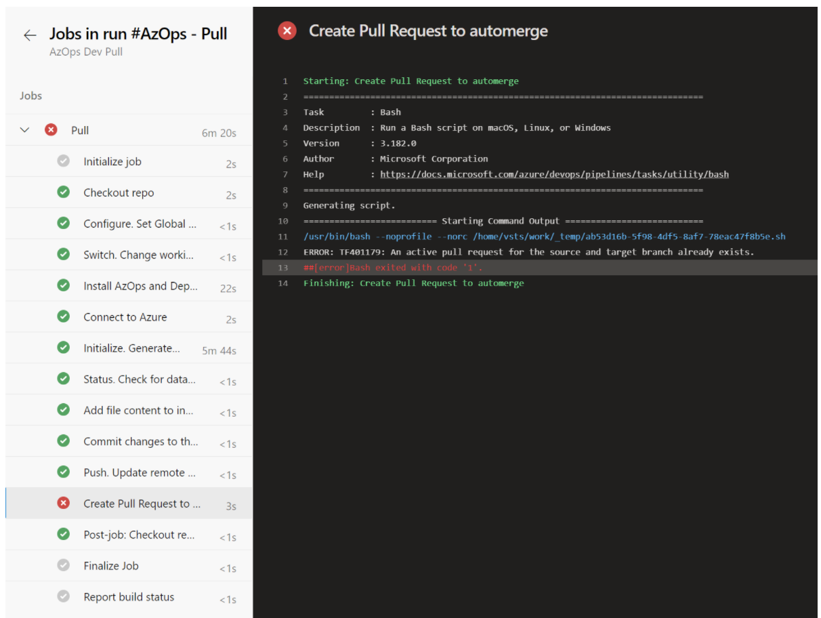Screen dimensions: 821x618
Task: Select the Status. Check for data... step
Action: (139, 379)
